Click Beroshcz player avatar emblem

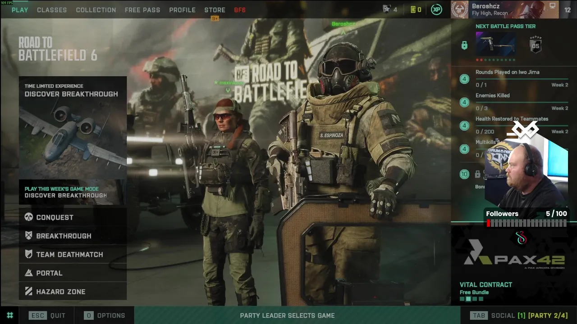[x=459, y=9]
